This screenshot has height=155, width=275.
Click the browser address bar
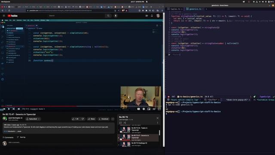(x=70, y=10)
